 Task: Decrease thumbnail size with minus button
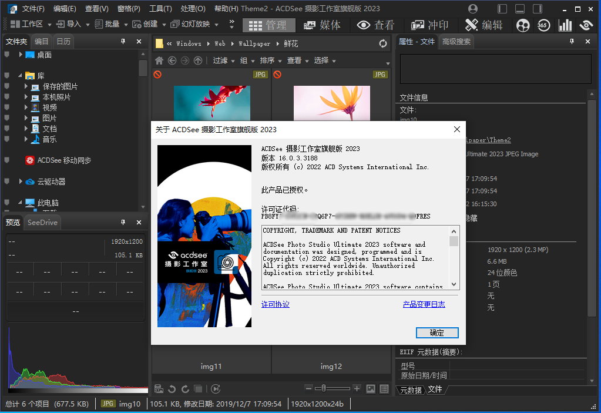(308, 388)
